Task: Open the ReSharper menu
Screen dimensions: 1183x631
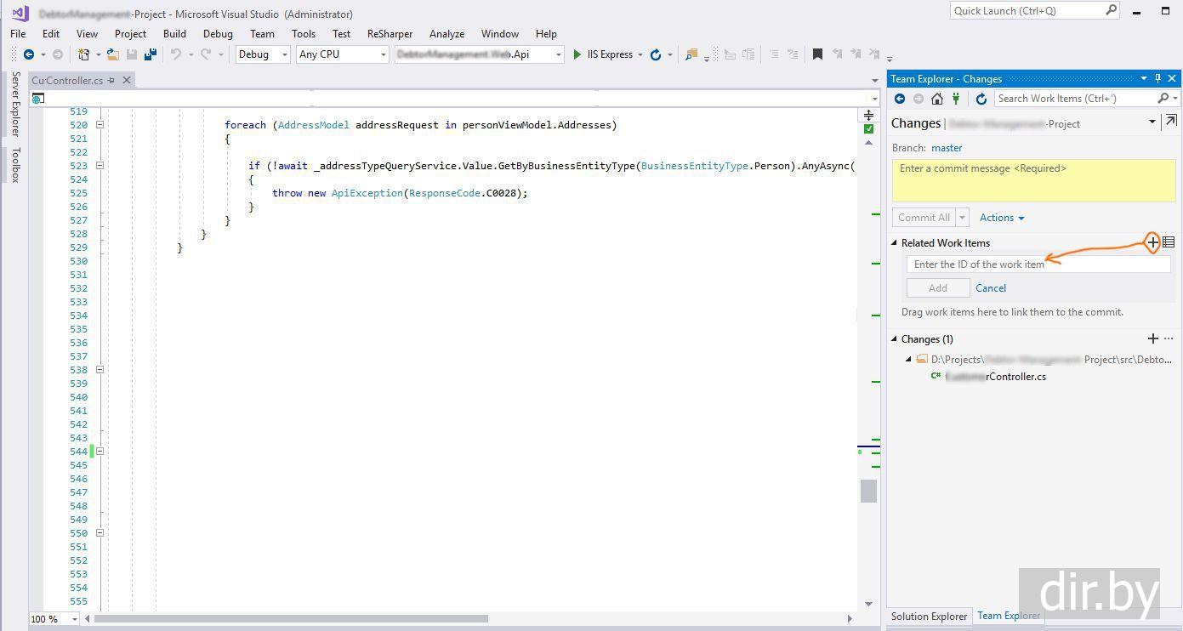Action: click(x=390, y=34)
